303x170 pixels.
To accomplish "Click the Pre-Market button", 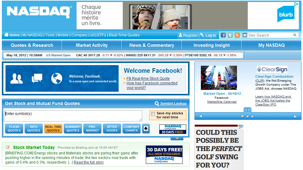I will pos(92,128).
